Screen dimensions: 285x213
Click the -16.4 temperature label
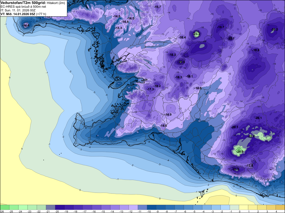click(x=182, y=37)
